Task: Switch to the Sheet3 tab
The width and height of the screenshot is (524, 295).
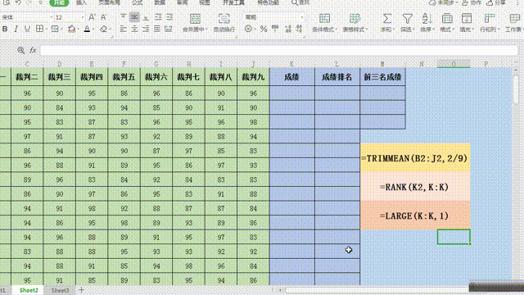Action: (60, 290)
